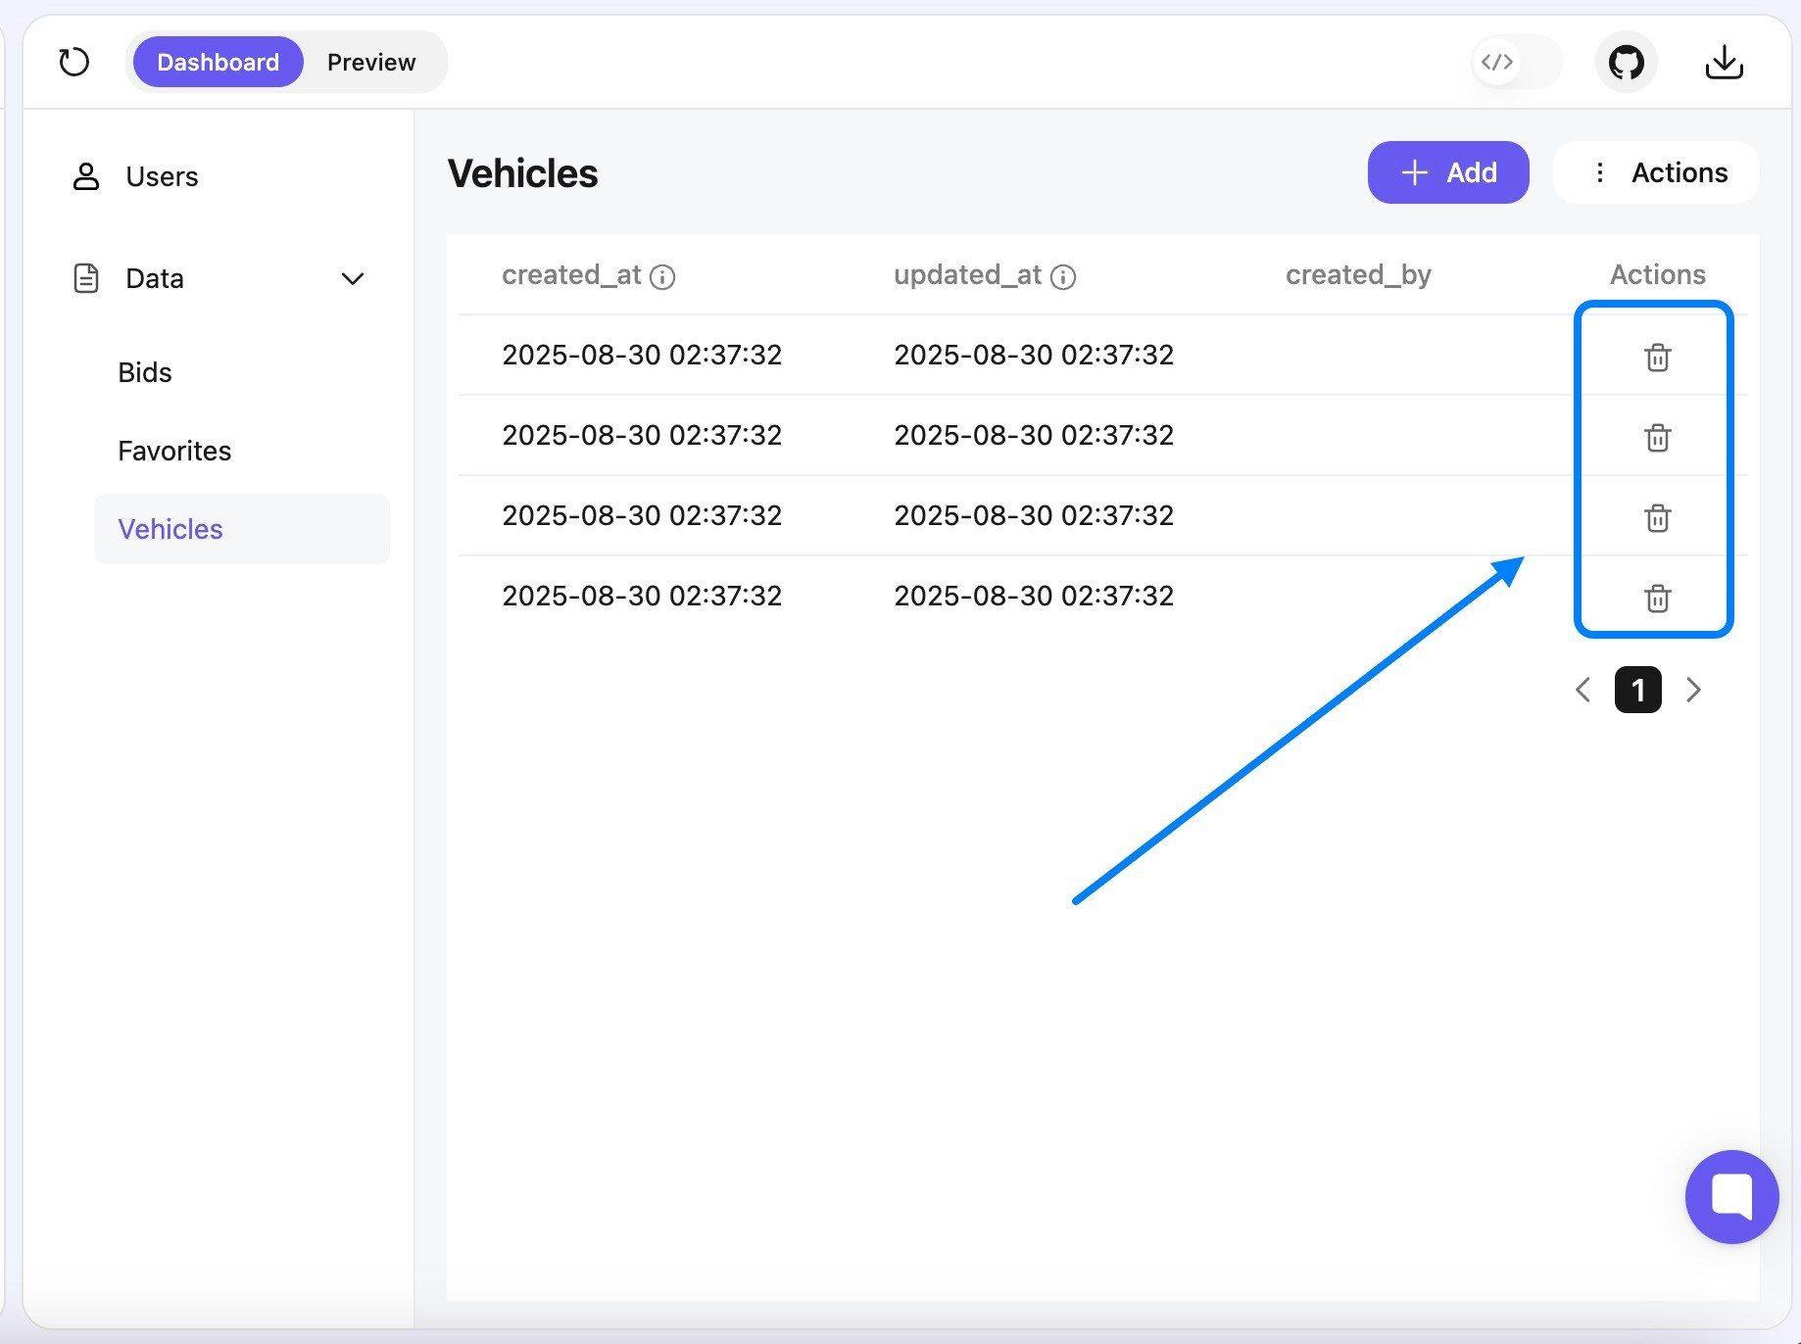
Task: Open the Favorites table
Action: [174, 451]
